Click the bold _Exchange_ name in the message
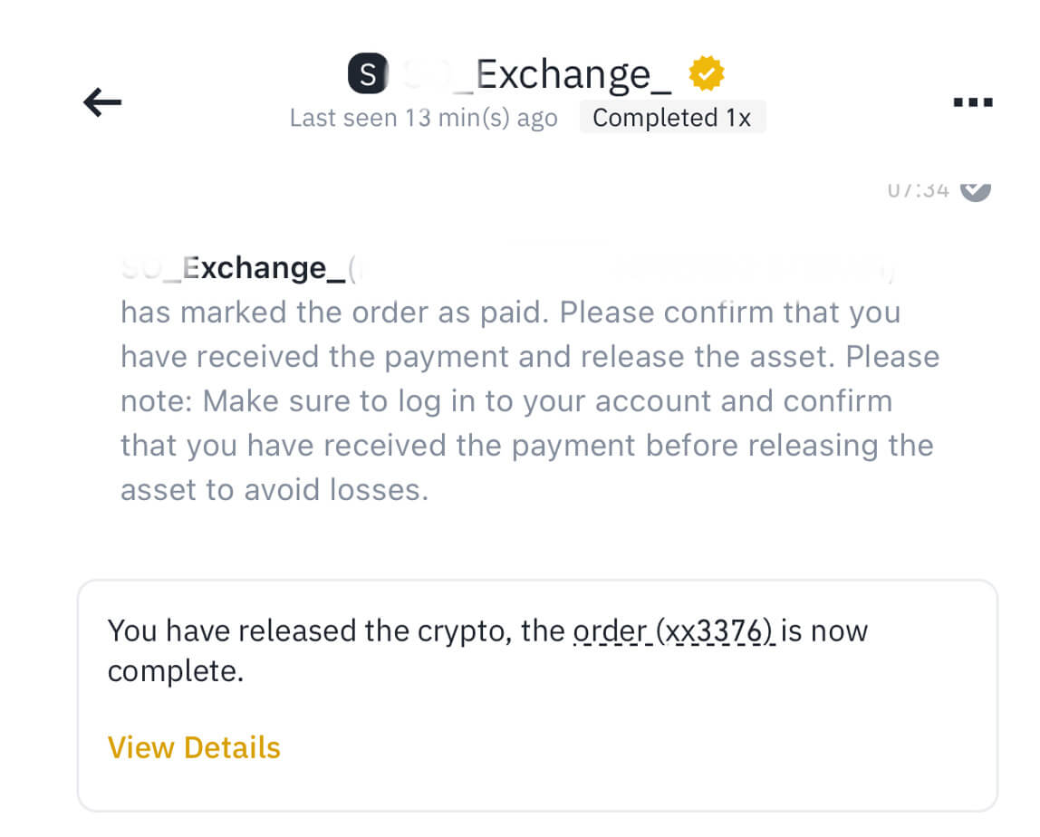This screenshot has height=837, width=1040. tap(263, 268)
